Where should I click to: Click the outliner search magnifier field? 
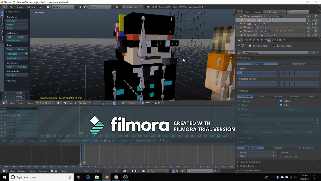point(298,12)
